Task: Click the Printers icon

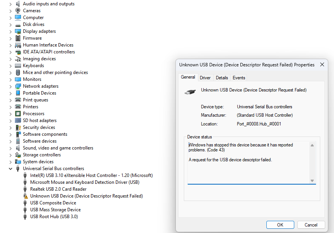Action: pyautogui.click(x=18, y=107)
